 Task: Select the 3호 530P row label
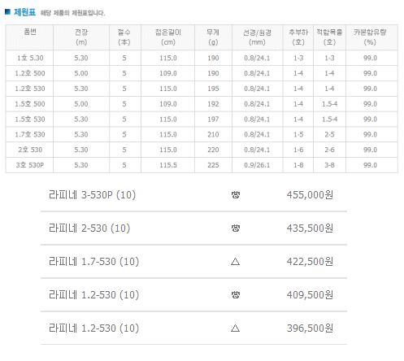pos(29,165)
